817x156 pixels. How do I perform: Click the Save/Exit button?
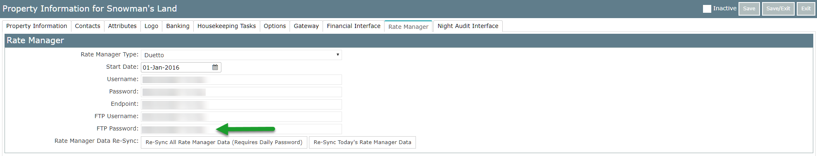(x=778, y=9)
